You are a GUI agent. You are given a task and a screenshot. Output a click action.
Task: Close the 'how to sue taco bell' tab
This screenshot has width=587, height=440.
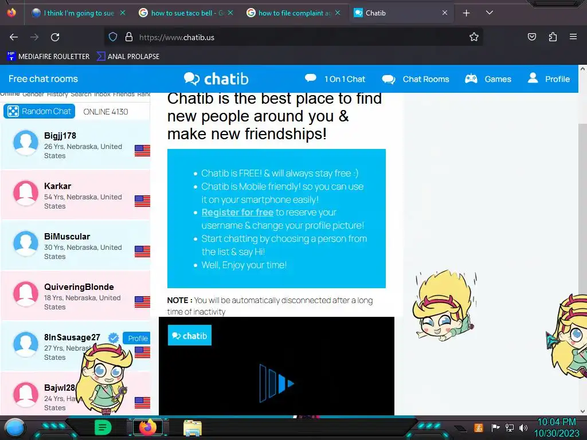[x=230, y=13]
